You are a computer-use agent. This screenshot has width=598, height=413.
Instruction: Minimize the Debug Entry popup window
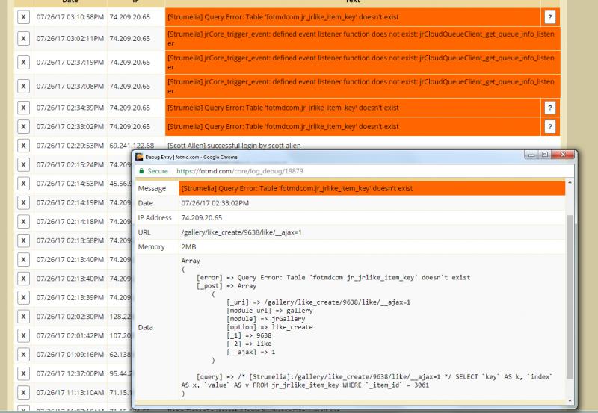[531, 155]
